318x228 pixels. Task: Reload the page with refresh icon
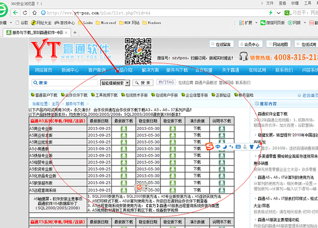point(25,13)
